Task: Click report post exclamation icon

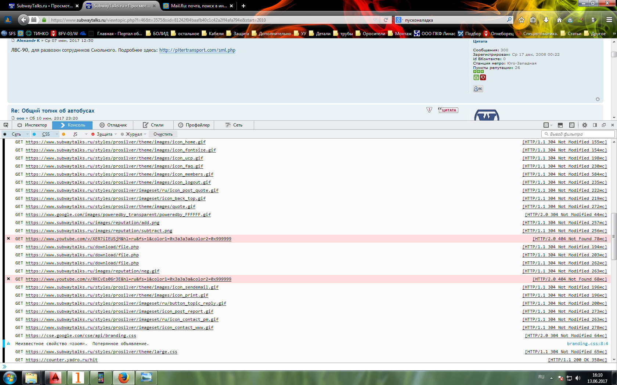Action: pyautogui.click(x=429, y=110)
